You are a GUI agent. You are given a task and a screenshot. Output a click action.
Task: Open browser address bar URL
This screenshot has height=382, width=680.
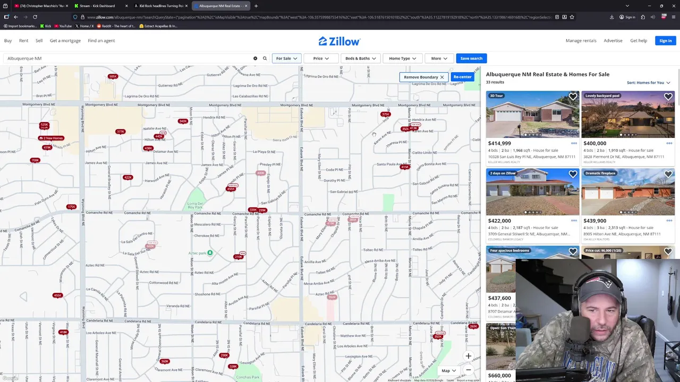[x=319, y=17]
